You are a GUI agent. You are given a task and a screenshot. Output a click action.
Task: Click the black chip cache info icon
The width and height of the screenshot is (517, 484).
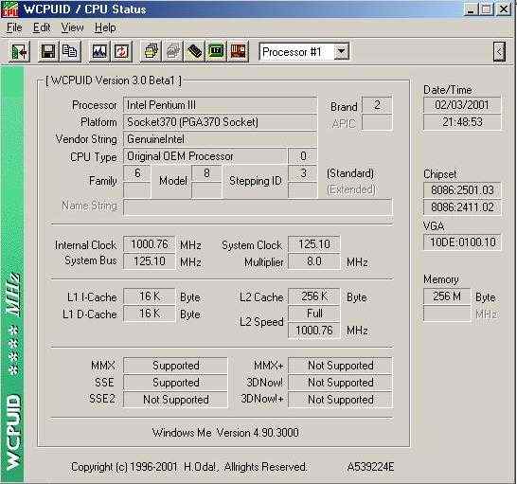[x=194, y=51]
